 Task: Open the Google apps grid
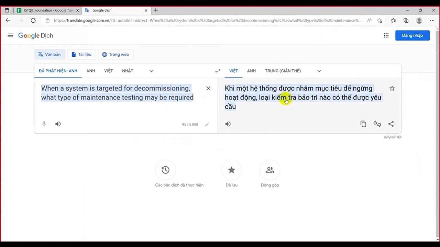pyautogui.click(x=386, y=35)
